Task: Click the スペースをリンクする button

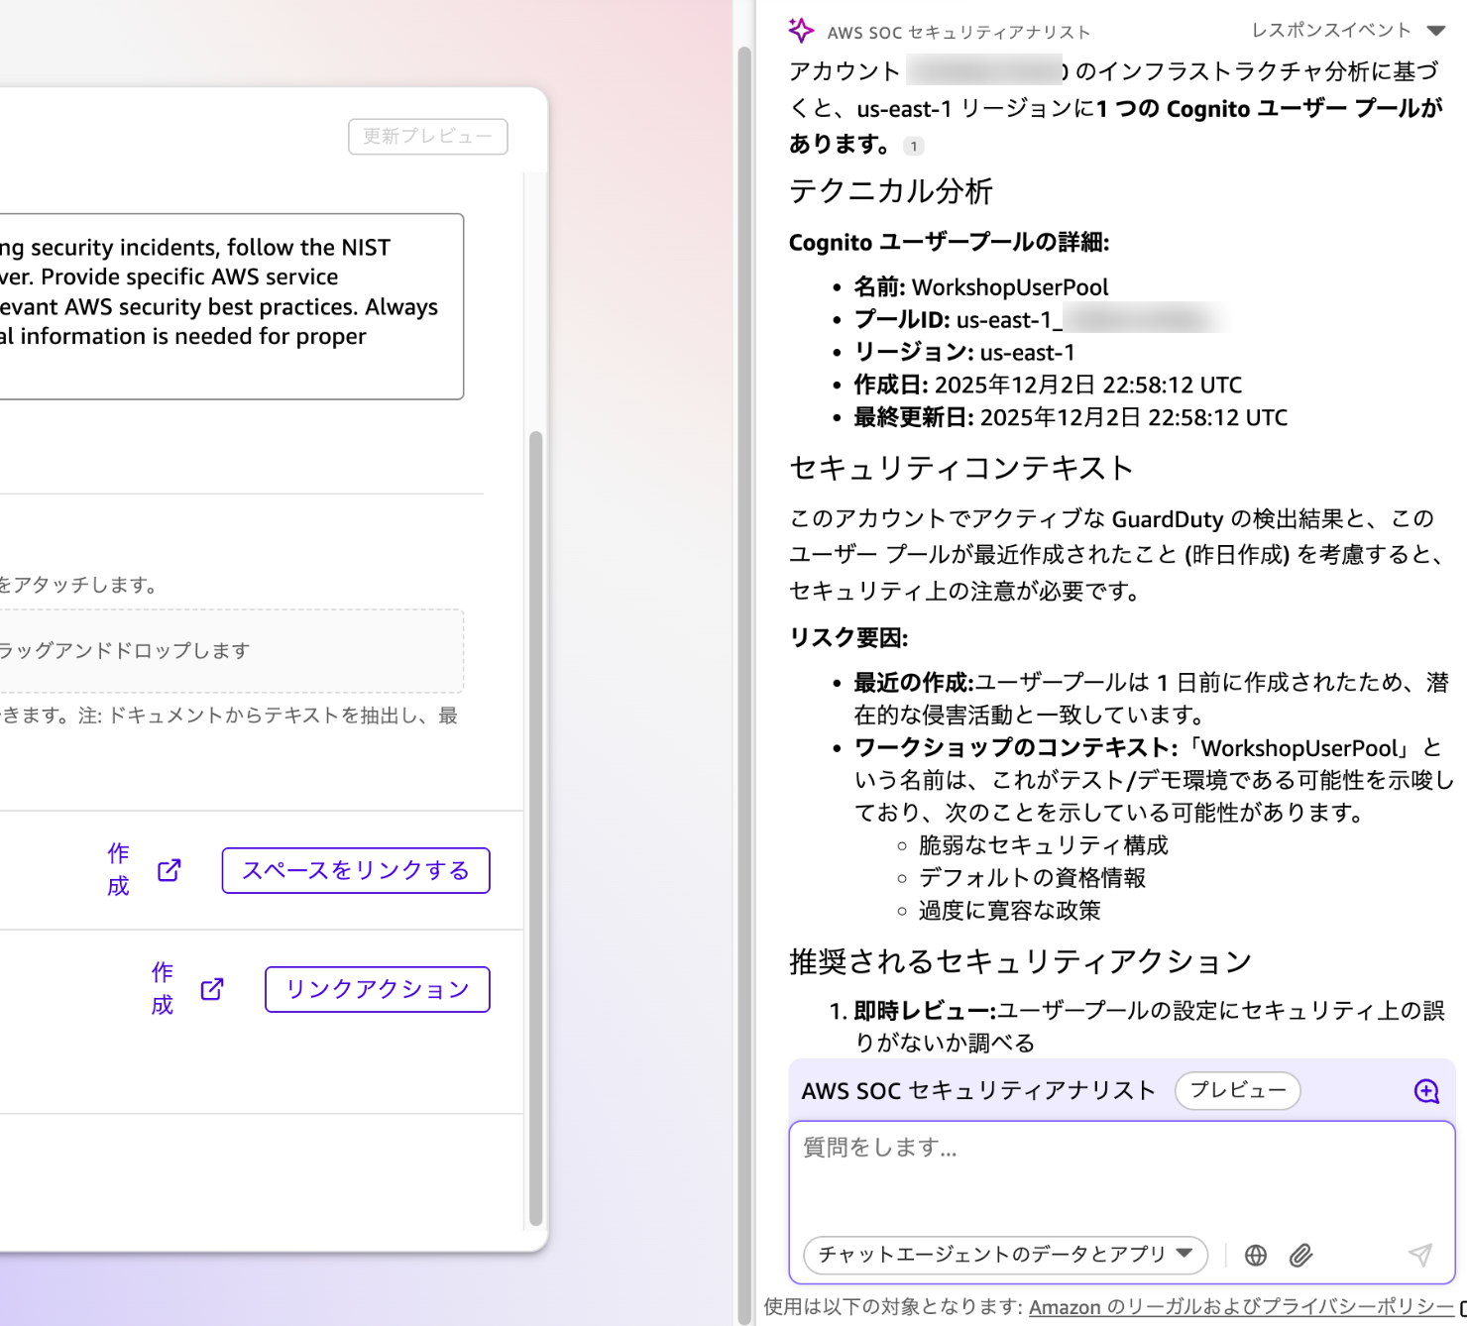Action: pos(356,870)
